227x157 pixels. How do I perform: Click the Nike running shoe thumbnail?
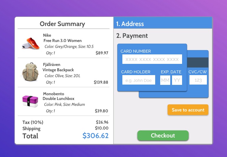pos(30,43)
